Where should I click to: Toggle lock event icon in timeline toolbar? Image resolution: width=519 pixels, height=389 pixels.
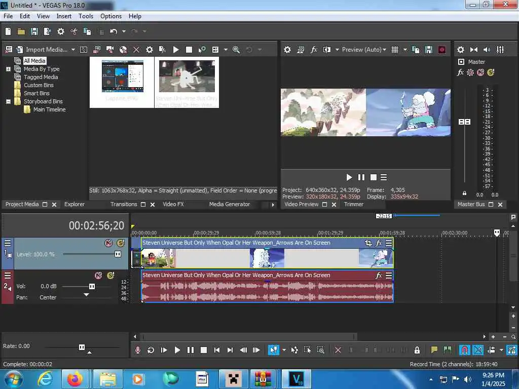pyautogui.click(x=417, y=350)
